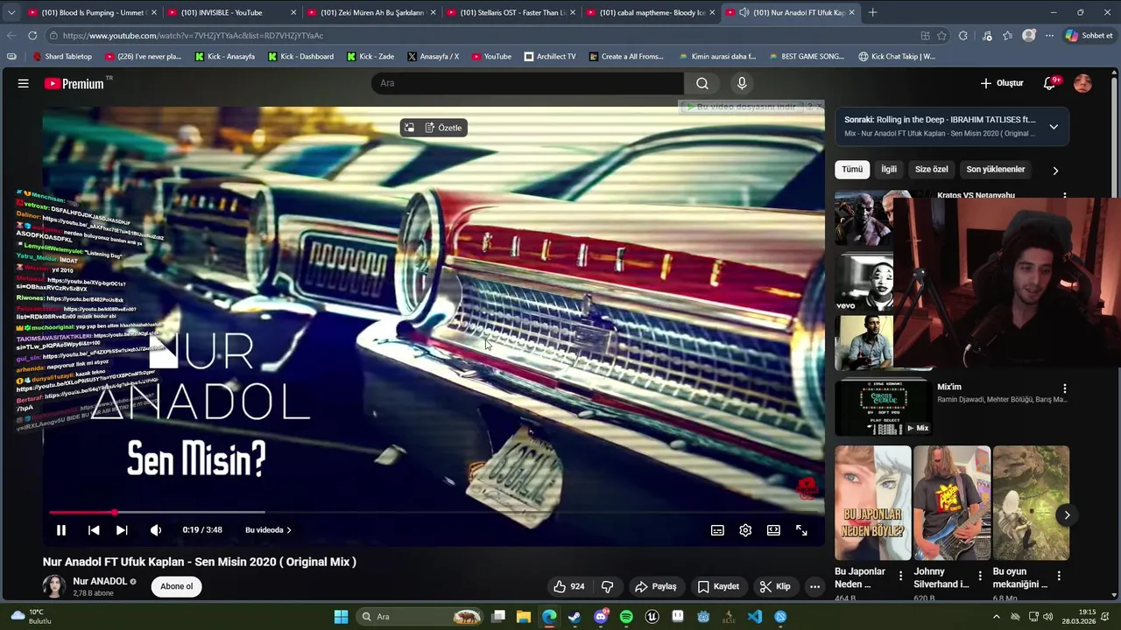Open options for 'Bu Japonlar Neden' short

pyautogui.click(x=900, y=576)
